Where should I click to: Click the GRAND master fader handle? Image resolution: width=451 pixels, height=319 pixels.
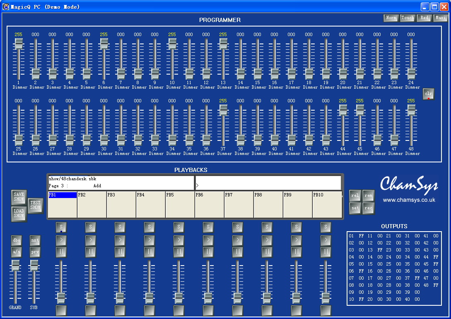15,266
